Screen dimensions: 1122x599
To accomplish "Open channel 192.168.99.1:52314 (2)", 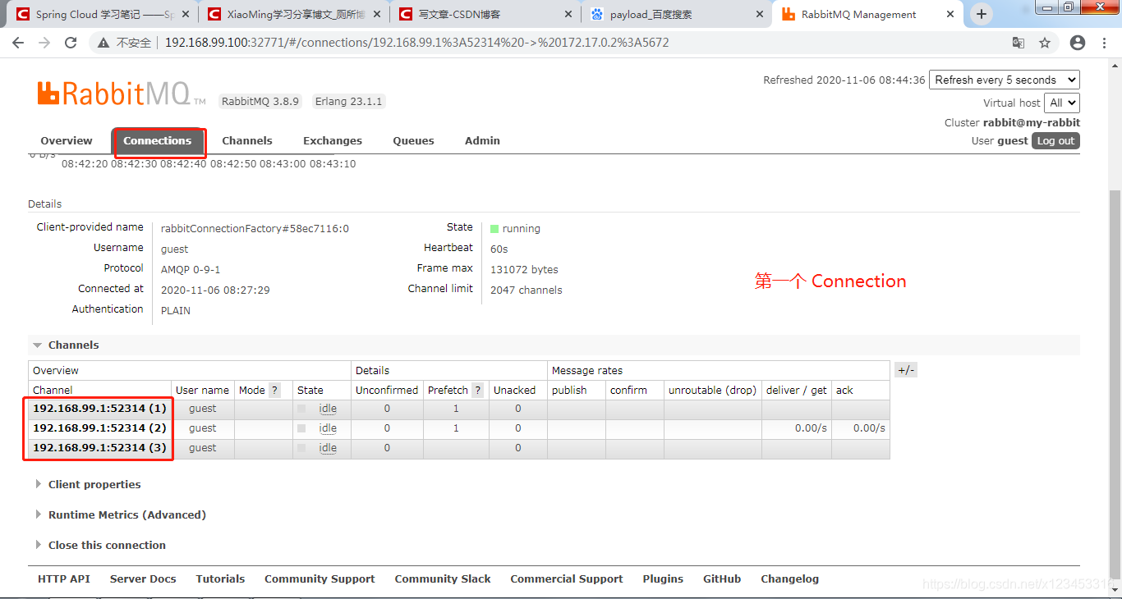I will 99,428.
